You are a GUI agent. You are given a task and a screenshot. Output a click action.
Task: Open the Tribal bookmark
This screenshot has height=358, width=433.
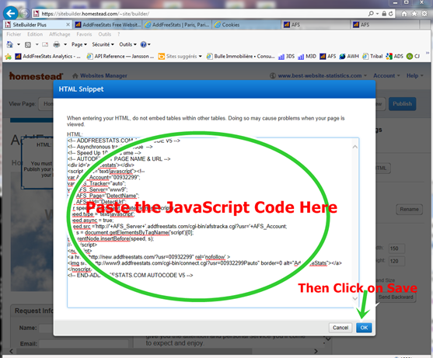(x=372, y=57)
